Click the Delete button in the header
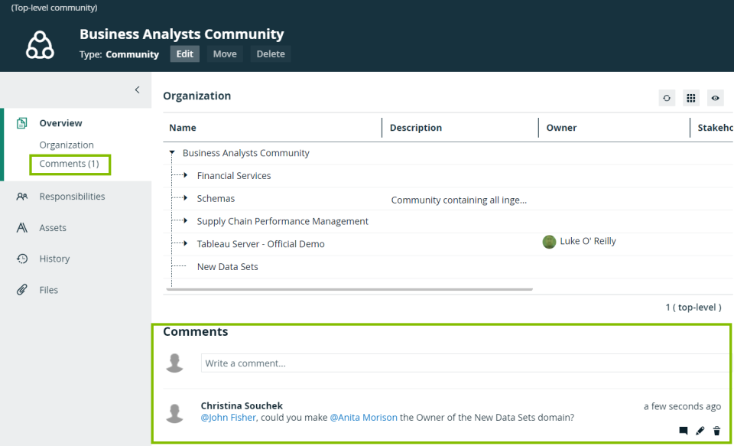This screenshot has height=446, width=734. click(x=270, y=54)
